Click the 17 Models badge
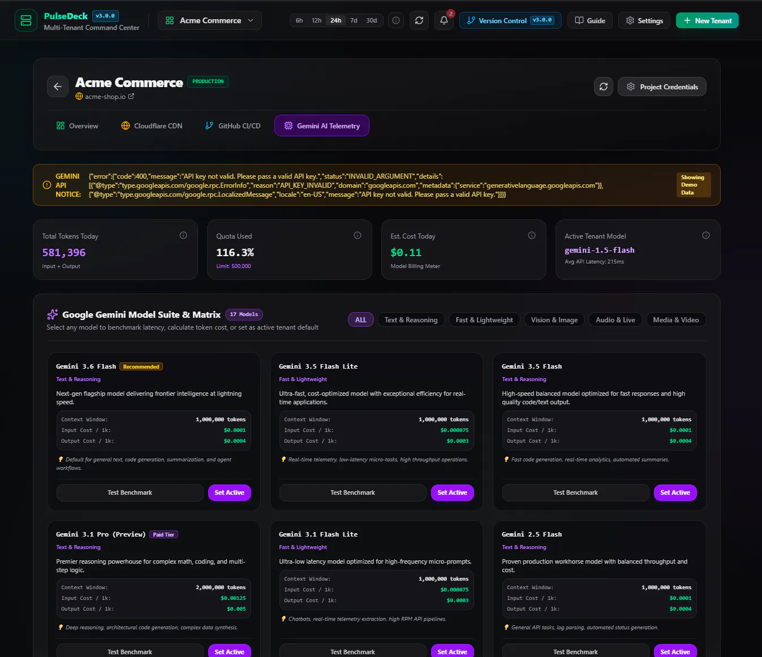 244,314
